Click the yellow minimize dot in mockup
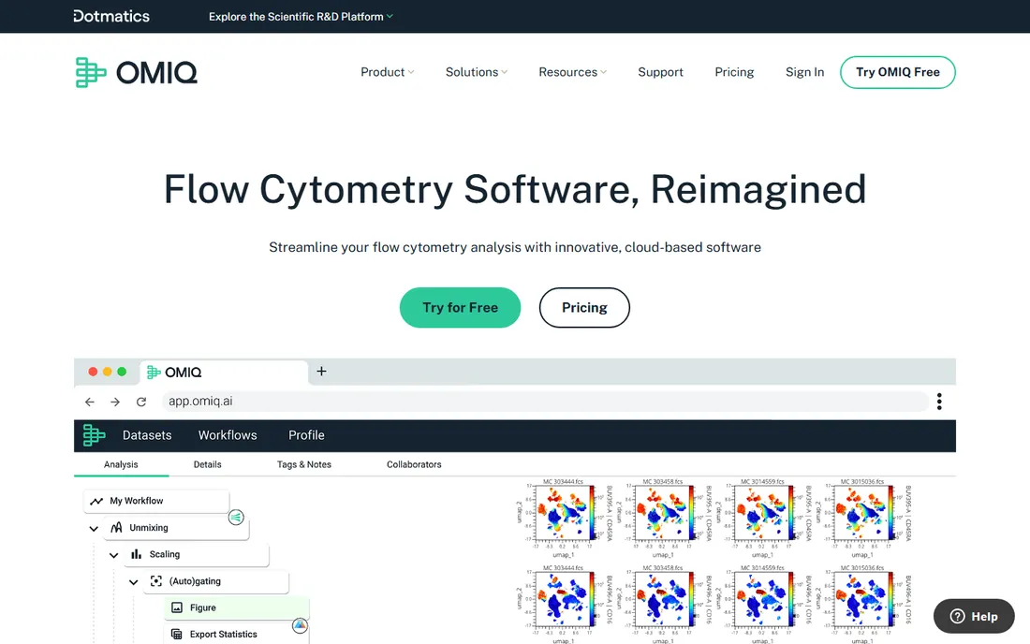 [108, 372]
